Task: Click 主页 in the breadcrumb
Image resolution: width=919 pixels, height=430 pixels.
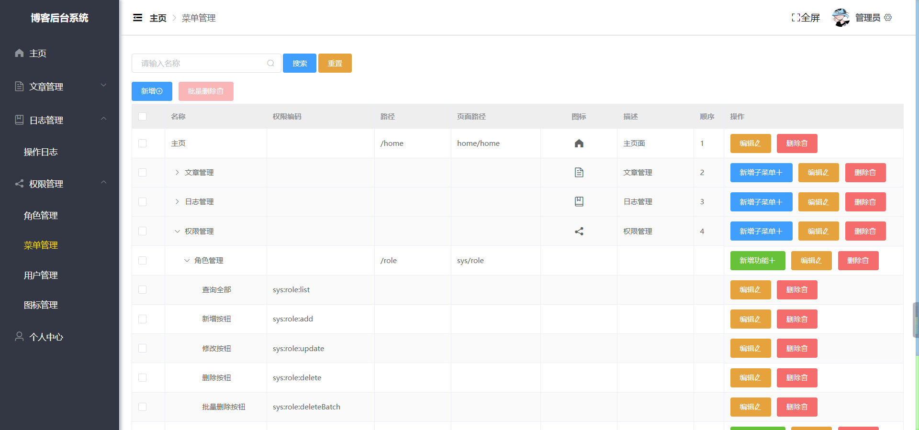Action: tap(158, 18)
